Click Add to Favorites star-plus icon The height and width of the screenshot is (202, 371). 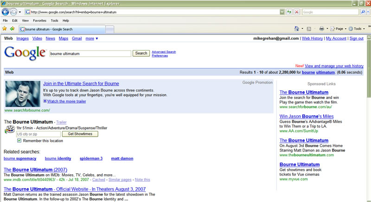(13, 29)
